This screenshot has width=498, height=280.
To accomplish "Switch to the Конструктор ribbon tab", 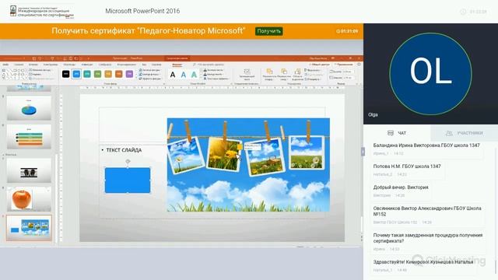I will [x=51, y=65].
